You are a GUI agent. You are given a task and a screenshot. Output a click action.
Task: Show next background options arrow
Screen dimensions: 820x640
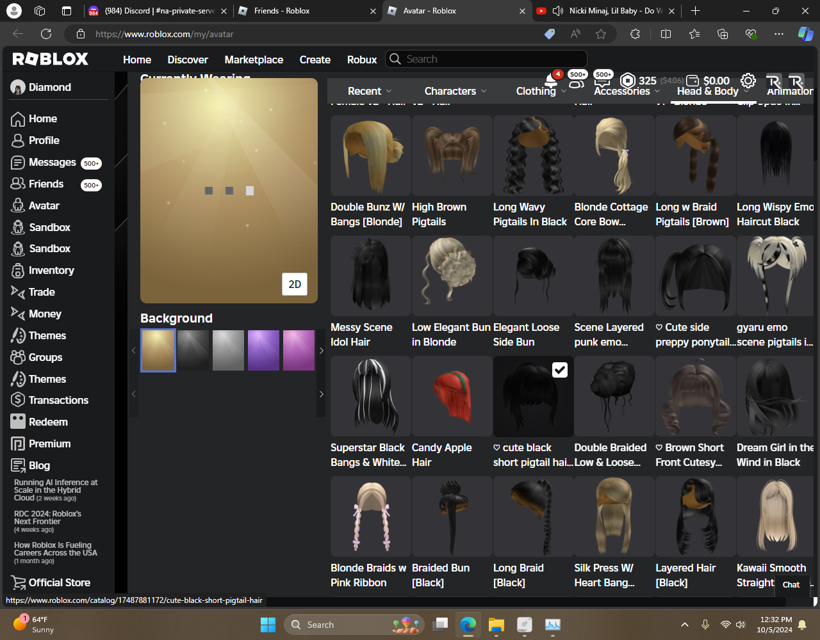321,351
